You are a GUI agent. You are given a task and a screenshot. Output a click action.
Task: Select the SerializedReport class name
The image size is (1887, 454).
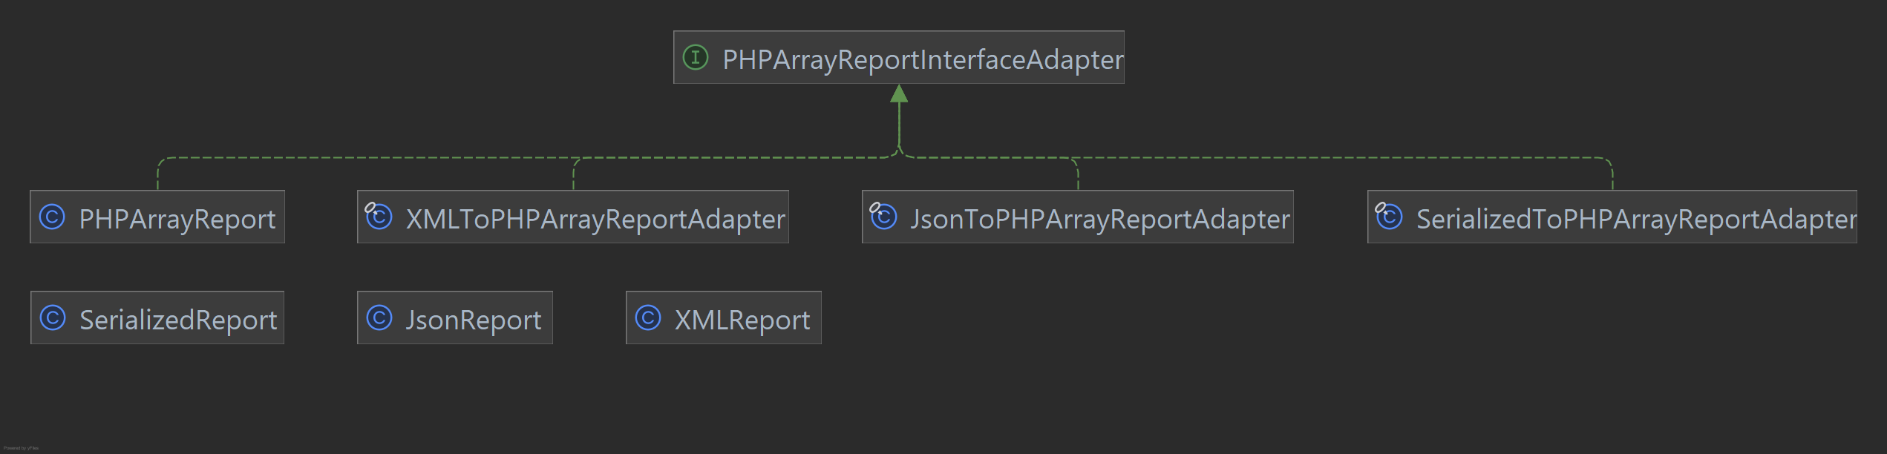[177, 320]
